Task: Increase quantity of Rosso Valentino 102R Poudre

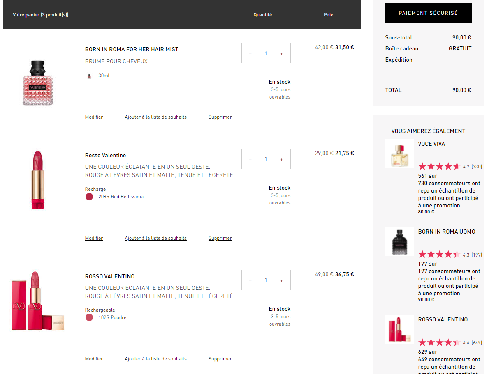Action: pyautogui.click(x=281, y=280)
